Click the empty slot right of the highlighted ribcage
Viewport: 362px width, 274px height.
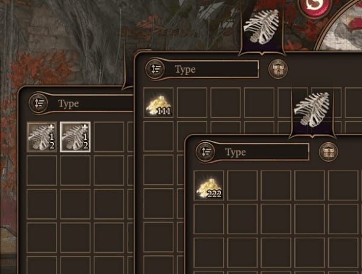tap(109, 137)
